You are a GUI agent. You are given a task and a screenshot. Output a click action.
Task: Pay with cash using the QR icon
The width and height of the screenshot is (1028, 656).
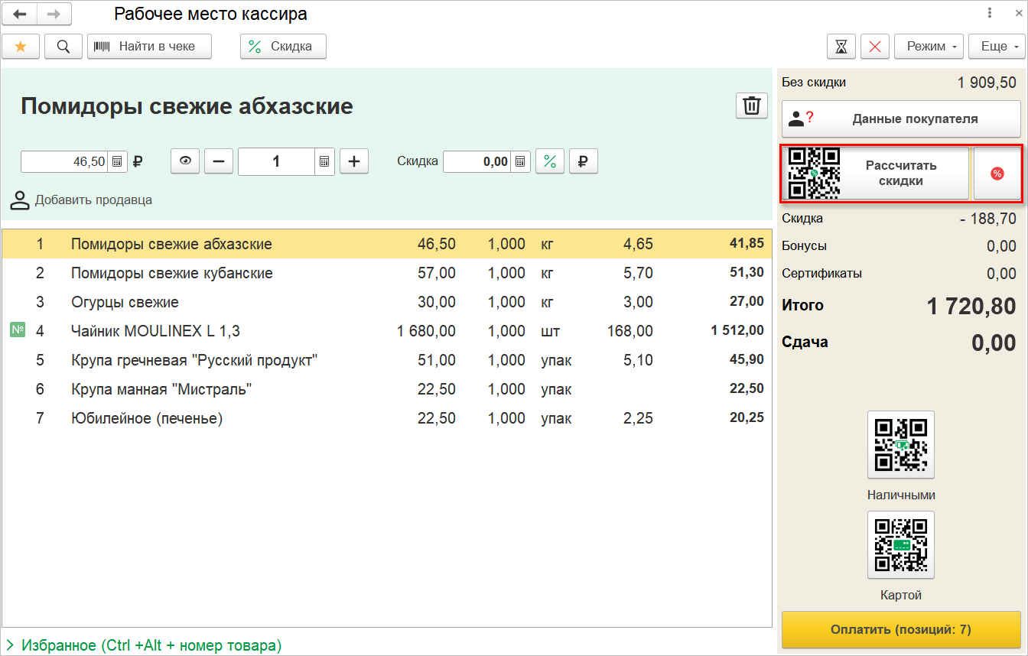(x=900, y=444)
